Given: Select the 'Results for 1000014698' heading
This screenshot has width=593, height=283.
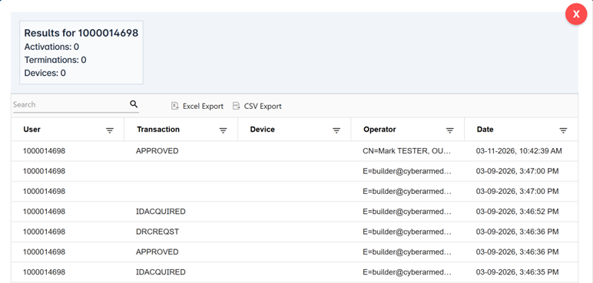Looking at the screenshot, I should pyautogui.click(x=81, y=33).
